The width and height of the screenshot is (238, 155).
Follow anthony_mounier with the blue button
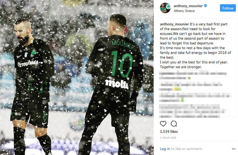228,8
